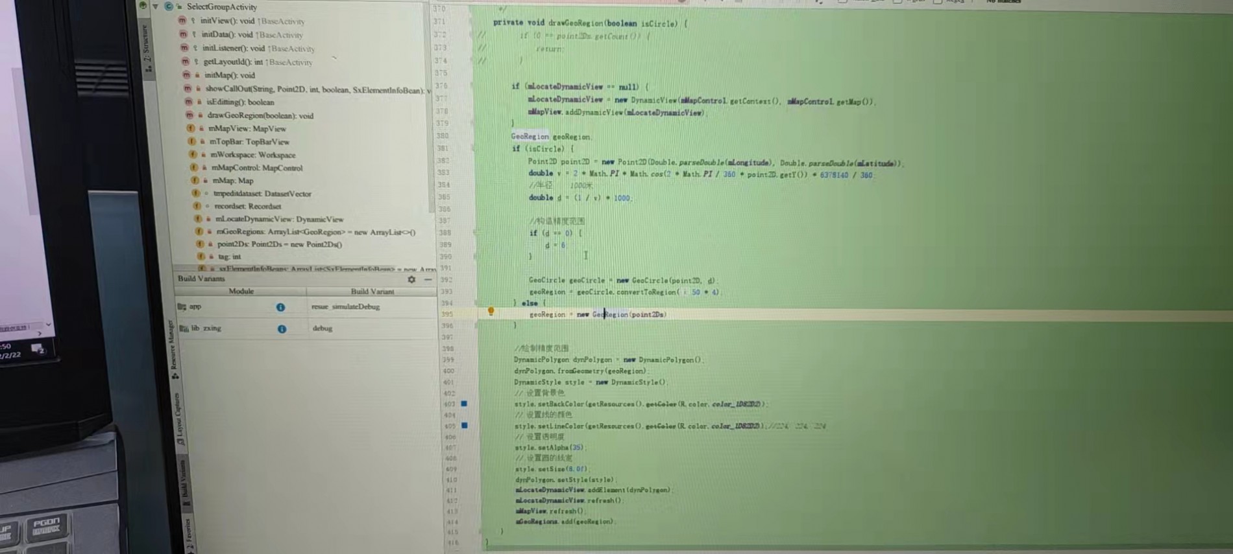Click 'GeoCircle geoCircle' declaration line

click(x=622, y=281)
